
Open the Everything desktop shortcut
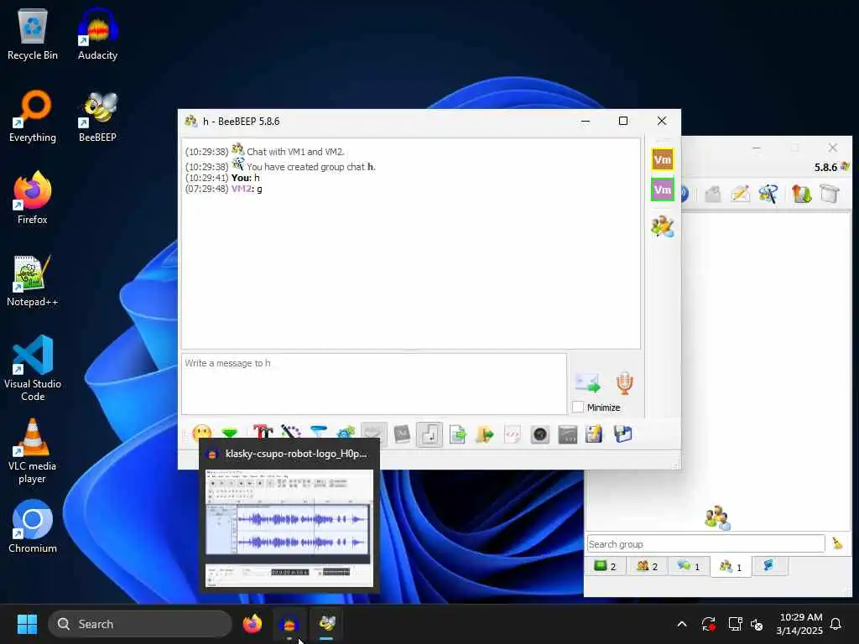[33, 116]
